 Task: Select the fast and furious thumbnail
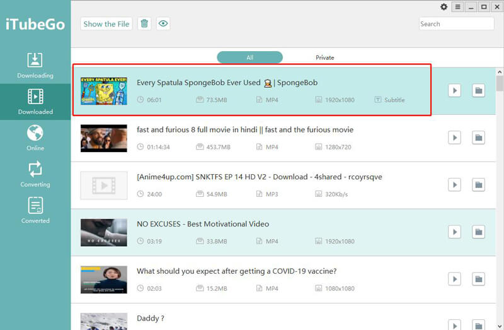104,138
